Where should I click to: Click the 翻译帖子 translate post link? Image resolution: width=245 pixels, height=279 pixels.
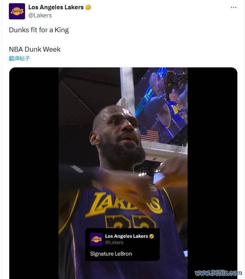click(19, 59)
